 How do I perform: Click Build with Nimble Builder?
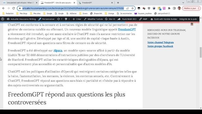click(x=164, y=19)
